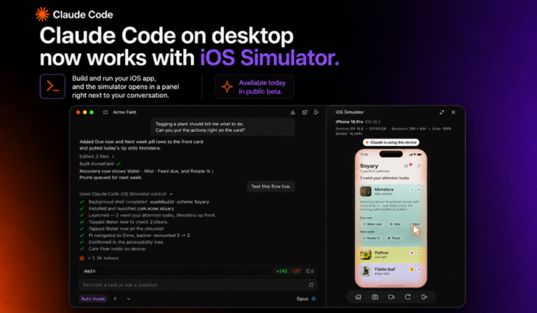Click the Installed and launched com.acme.soyary row

point(127,208)
